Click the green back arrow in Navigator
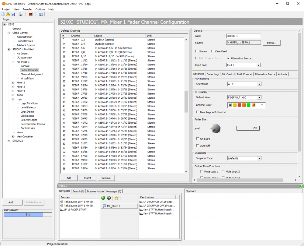Screen dimensions: 304x246 coord(104,198)
